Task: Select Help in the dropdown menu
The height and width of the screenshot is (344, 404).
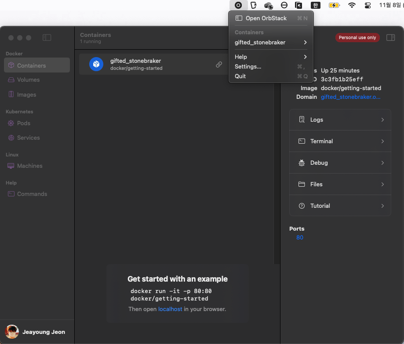Action: click(x=271, y=57)
